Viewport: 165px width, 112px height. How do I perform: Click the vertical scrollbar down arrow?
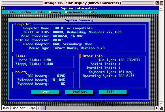coord(161,104)
